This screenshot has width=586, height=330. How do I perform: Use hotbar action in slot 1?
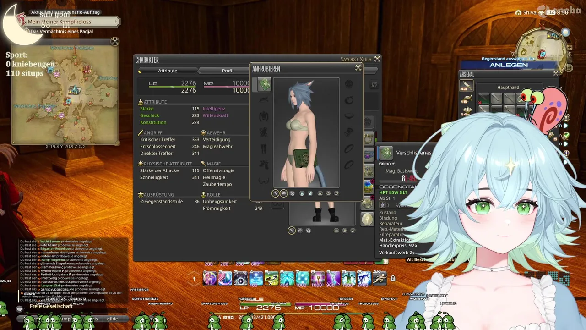[210, 278]
